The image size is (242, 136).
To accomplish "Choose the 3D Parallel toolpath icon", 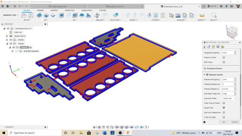I will [75, 15].
